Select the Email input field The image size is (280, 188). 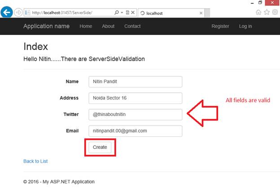point(135,131)
